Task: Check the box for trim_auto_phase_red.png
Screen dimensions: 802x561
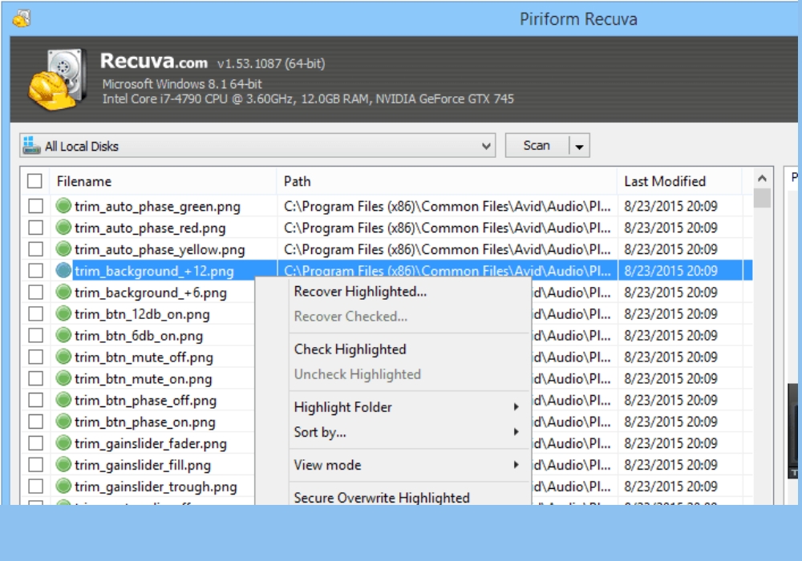Action: tap(36, 228)
